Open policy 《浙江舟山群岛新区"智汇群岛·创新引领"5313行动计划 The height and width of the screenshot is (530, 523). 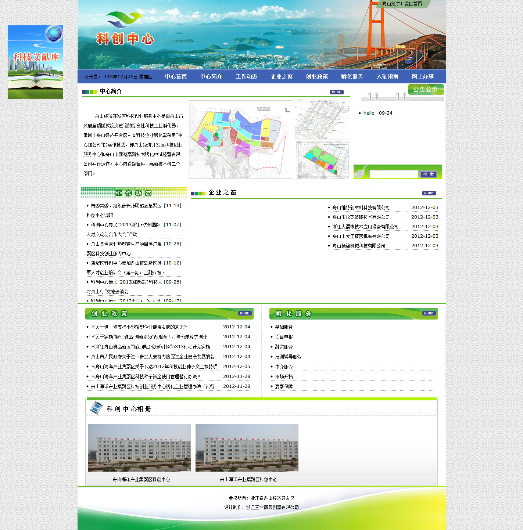click(x=150, y=347)
